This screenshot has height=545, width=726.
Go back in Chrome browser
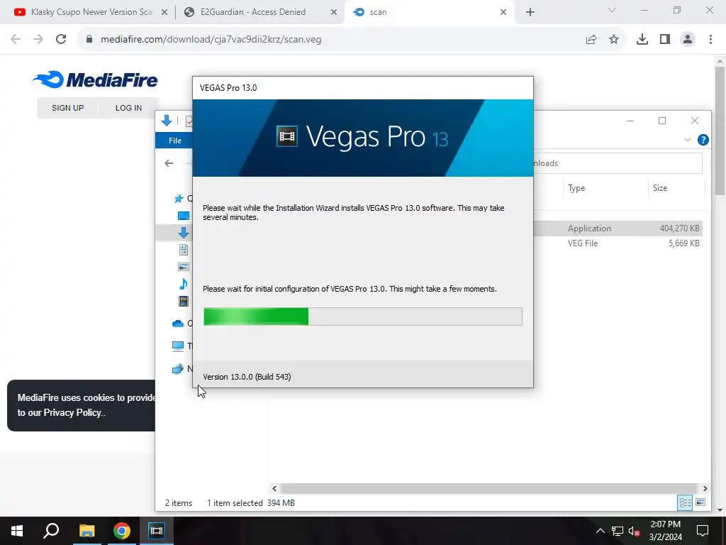[16, 40]
